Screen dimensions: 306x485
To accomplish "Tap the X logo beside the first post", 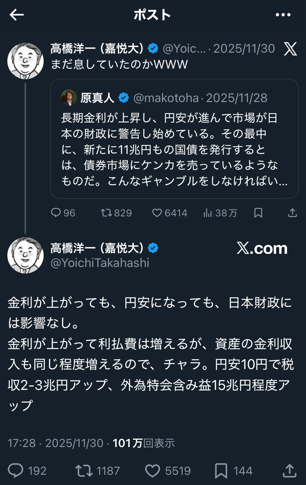I will click(290, 49).
